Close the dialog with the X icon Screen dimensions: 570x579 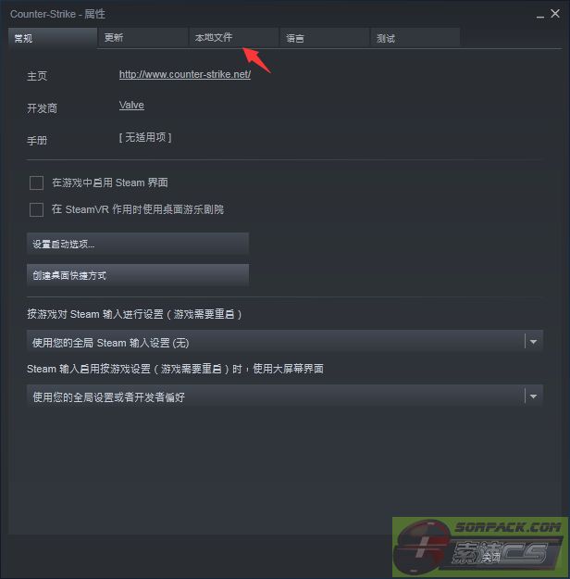(555, 14)
